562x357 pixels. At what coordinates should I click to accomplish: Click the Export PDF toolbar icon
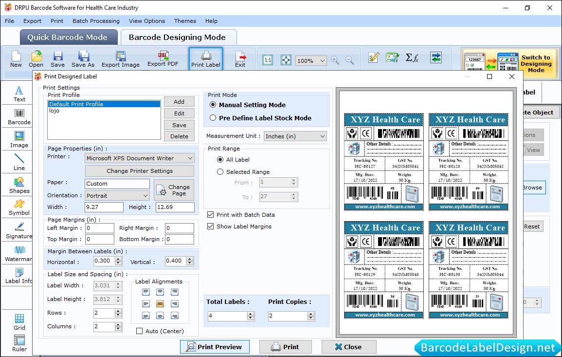(163, 59)
